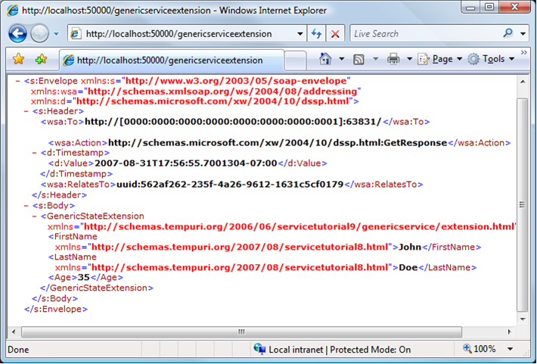Expand the address bar history dropdown
The image size is (537, 364).
300,34
